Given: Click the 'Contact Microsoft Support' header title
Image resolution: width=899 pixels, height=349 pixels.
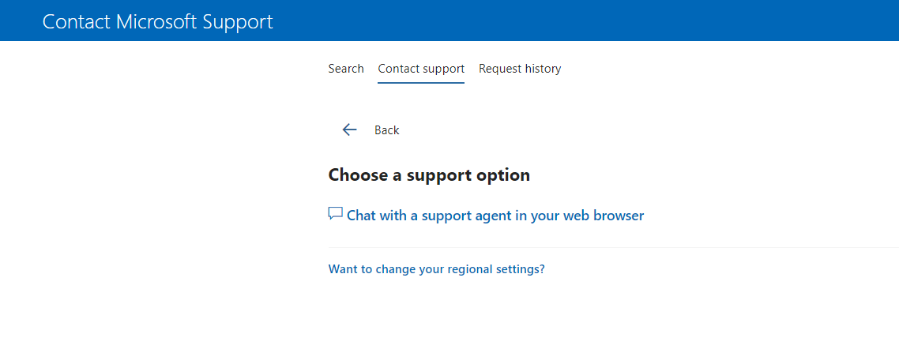Looking at the screenshot, I should [157, 21].
